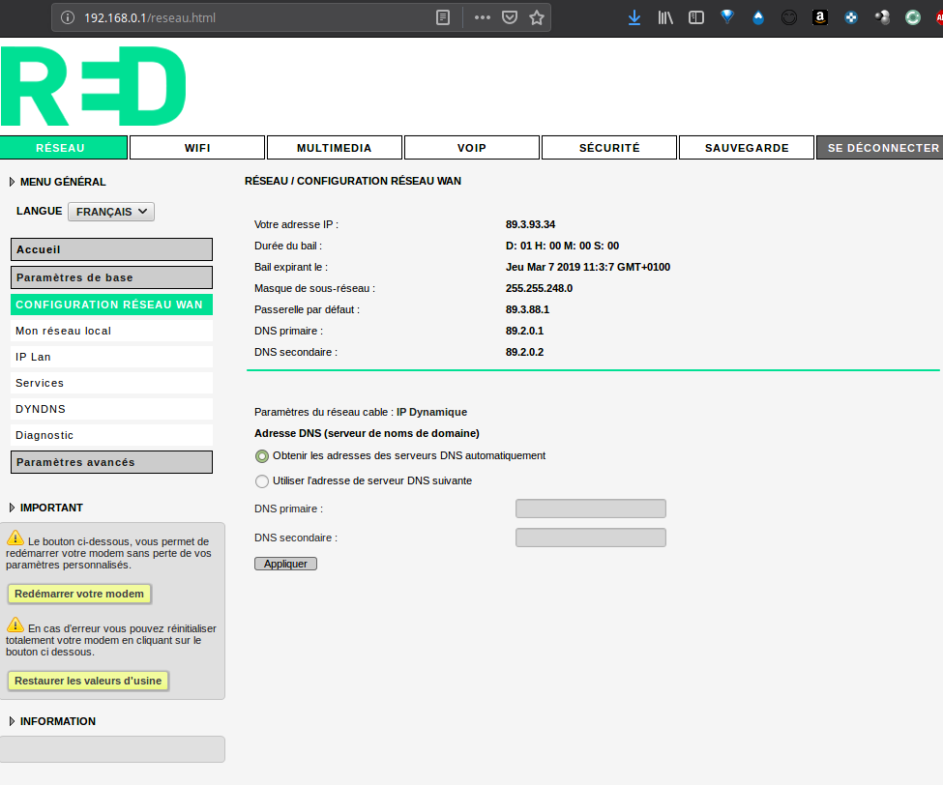
Task: Save page to Pocket icon
Action: pos(510,17)
